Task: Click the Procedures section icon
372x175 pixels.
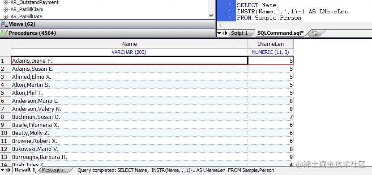Action: tap(4, 33)
